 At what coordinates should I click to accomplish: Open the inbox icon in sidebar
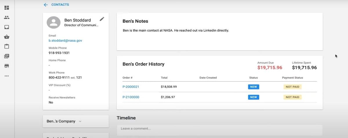pos(7,27)
